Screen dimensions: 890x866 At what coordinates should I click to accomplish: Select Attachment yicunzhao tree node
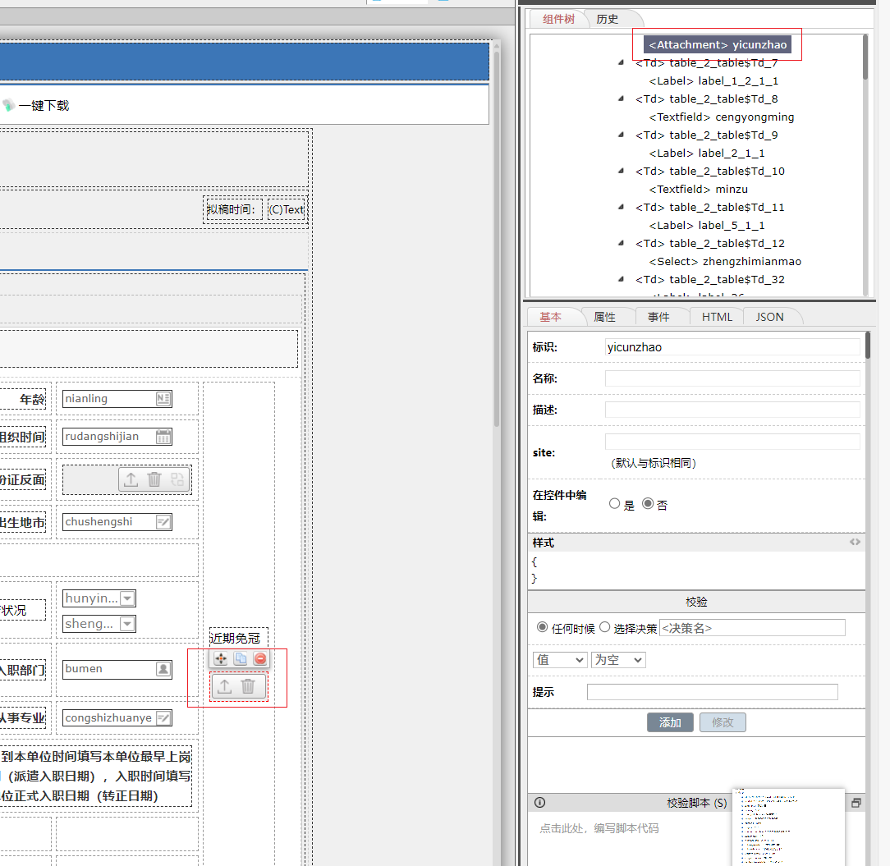(718, 44)
